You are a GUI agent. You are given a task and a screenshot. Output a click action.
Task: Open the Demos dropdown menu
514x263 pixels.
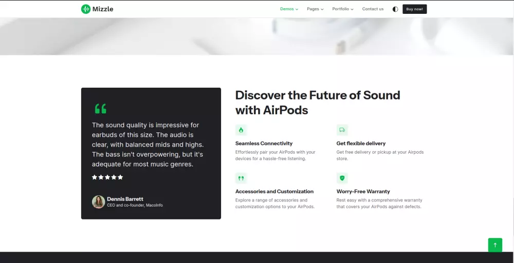coord(289,9)
